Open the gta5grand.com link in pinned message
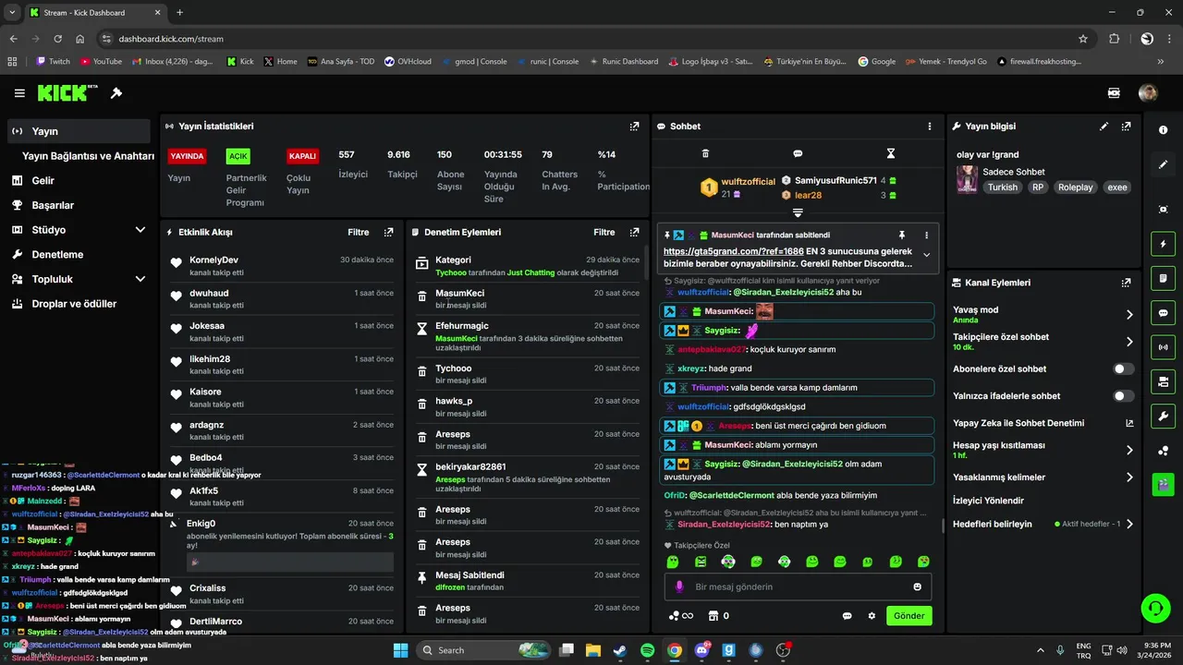 [736, 251]
